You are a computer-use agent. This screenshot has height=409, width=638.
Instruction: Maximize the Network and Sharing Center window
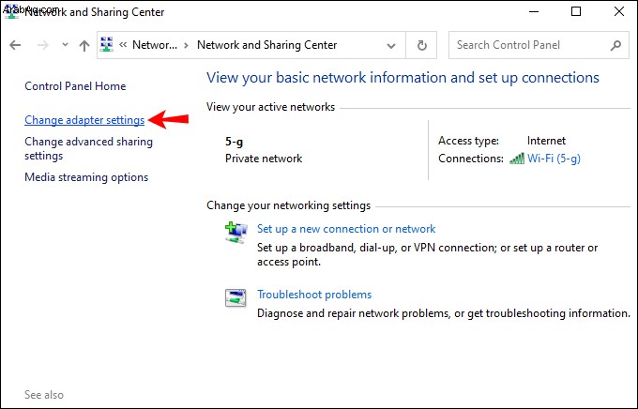576,12
